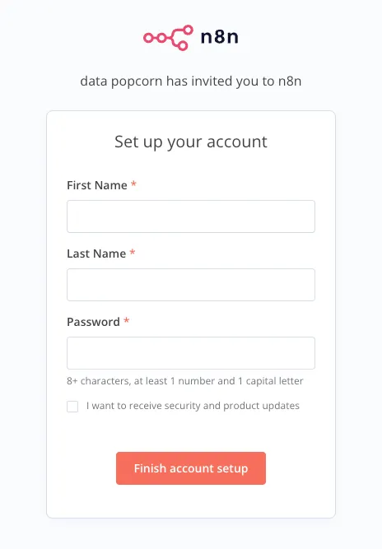Viewport: 382px width, 549px height.
Task: Click the 'data popcorn has invited you' text
Action: tap(191, 81)
